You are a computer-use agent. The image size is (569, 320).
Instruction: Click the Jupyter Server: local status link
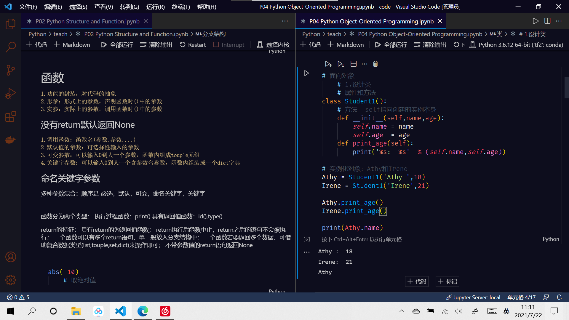(473, 297)
